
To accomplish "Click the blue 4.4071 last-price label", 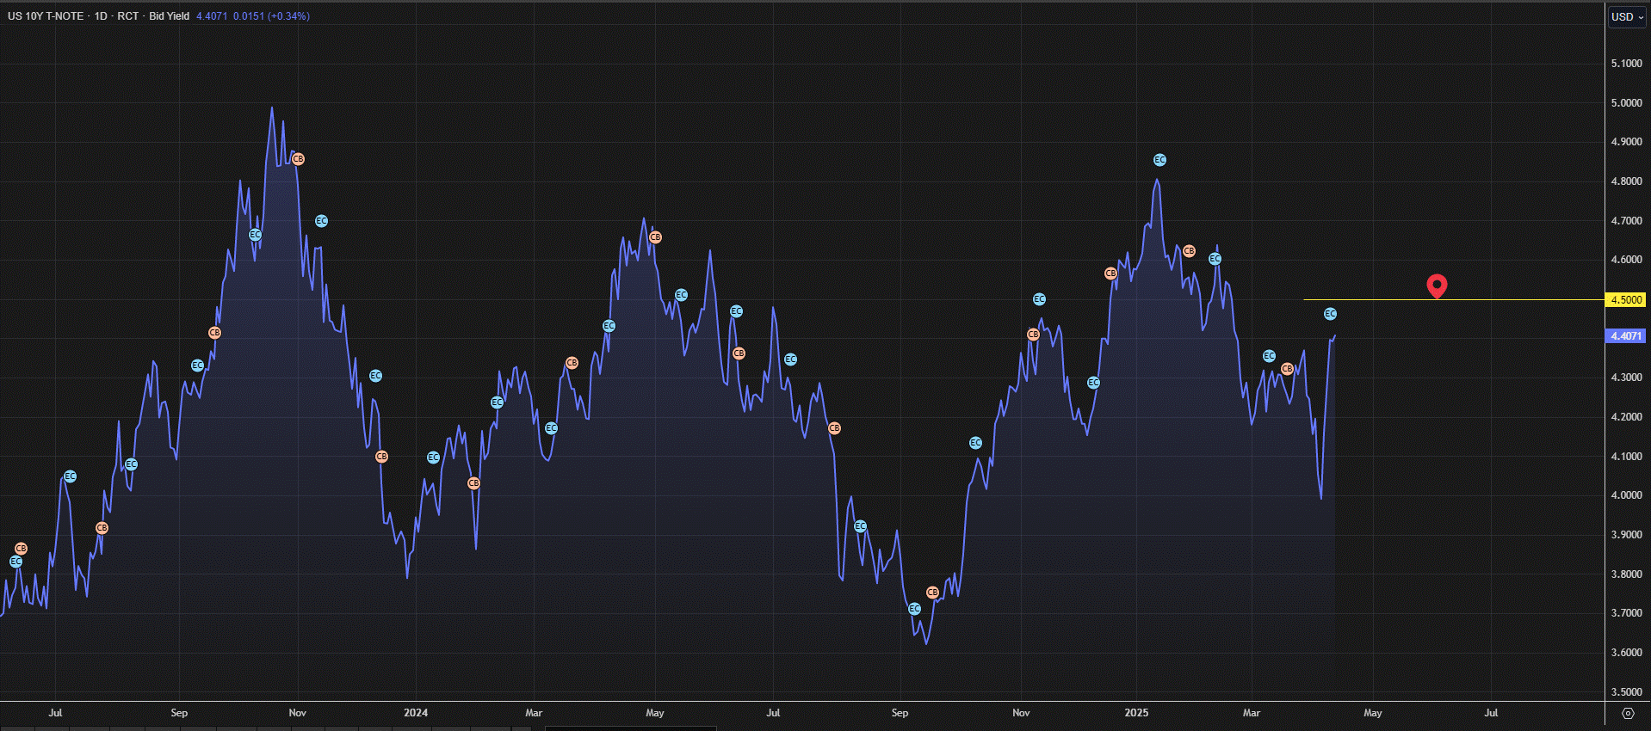I will click(1626, 336).
